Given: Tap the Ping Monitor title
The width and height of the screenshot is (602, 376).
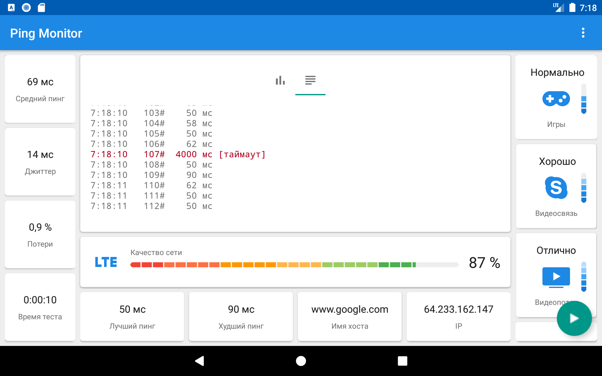Looking at the screenshot, I should tap(46, 33).
